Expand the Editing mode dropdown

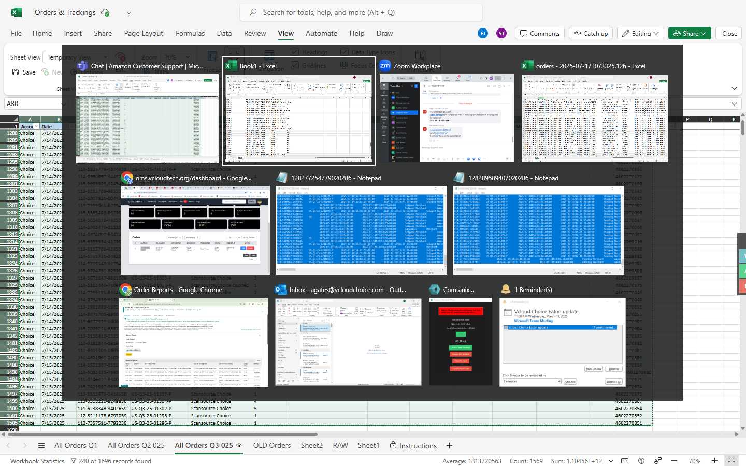pyautogui.click(x=640, y=33)
